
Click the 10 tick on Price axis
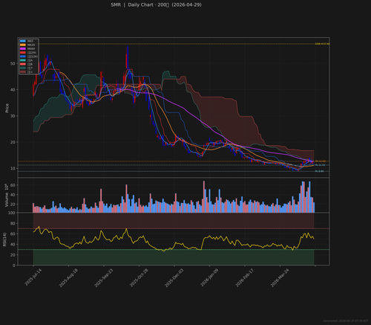click(13, 168)
